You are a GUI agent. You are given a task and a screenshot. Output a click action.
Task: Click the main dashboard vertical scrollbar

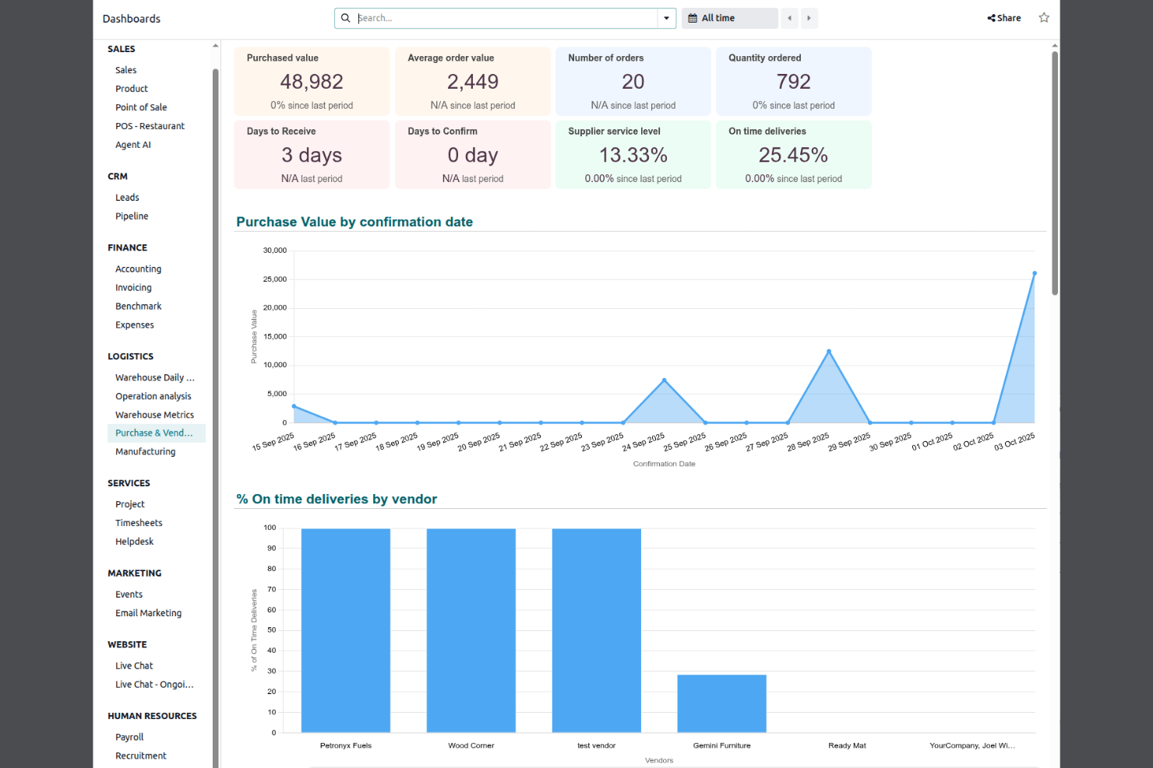(1055, 173)
